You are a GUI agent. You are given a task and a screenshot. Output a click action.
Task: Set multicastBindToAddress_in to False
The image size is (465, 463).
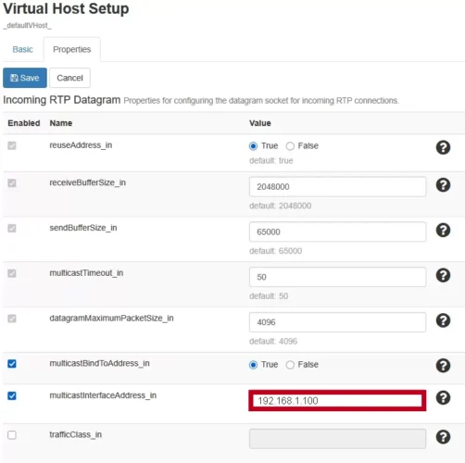[290, 365]
